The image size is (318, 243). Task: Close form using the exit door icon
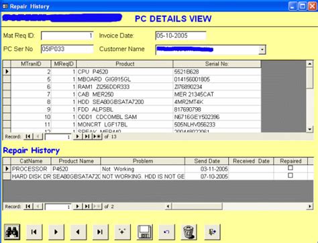point(212,232)
